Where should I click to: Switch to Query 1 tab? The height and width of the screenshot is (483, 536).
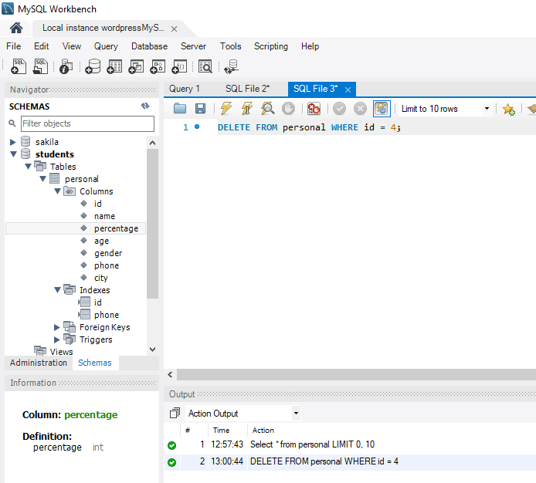185,89
